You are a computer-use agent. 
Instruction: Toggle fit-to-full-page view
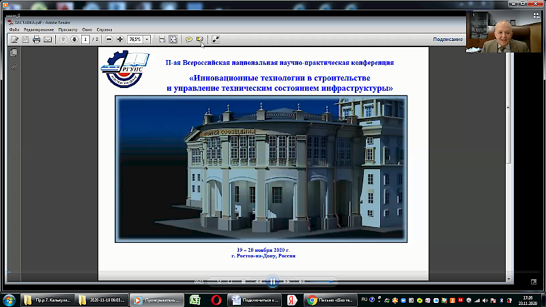(x=173, y=40)
